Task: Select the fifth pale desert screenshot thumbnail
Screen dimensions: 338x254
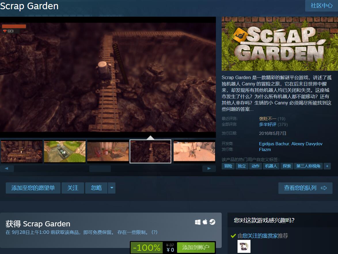Action: coord(194,152)
